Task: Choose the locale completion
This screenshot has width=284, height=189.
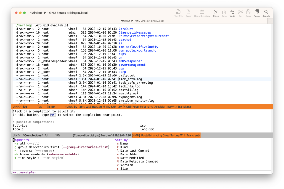Action: (x=18, y=129)
